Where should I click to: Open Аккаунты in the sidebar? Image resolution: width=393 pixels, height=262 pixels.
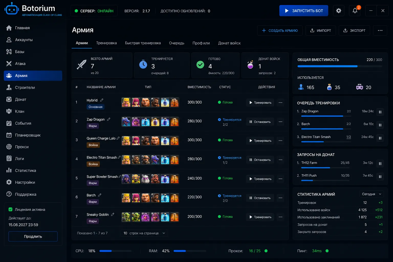[x=33, y=40]
